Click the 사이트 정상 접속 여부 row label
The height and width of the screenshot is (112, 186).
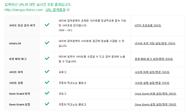(x=22, y=25)
